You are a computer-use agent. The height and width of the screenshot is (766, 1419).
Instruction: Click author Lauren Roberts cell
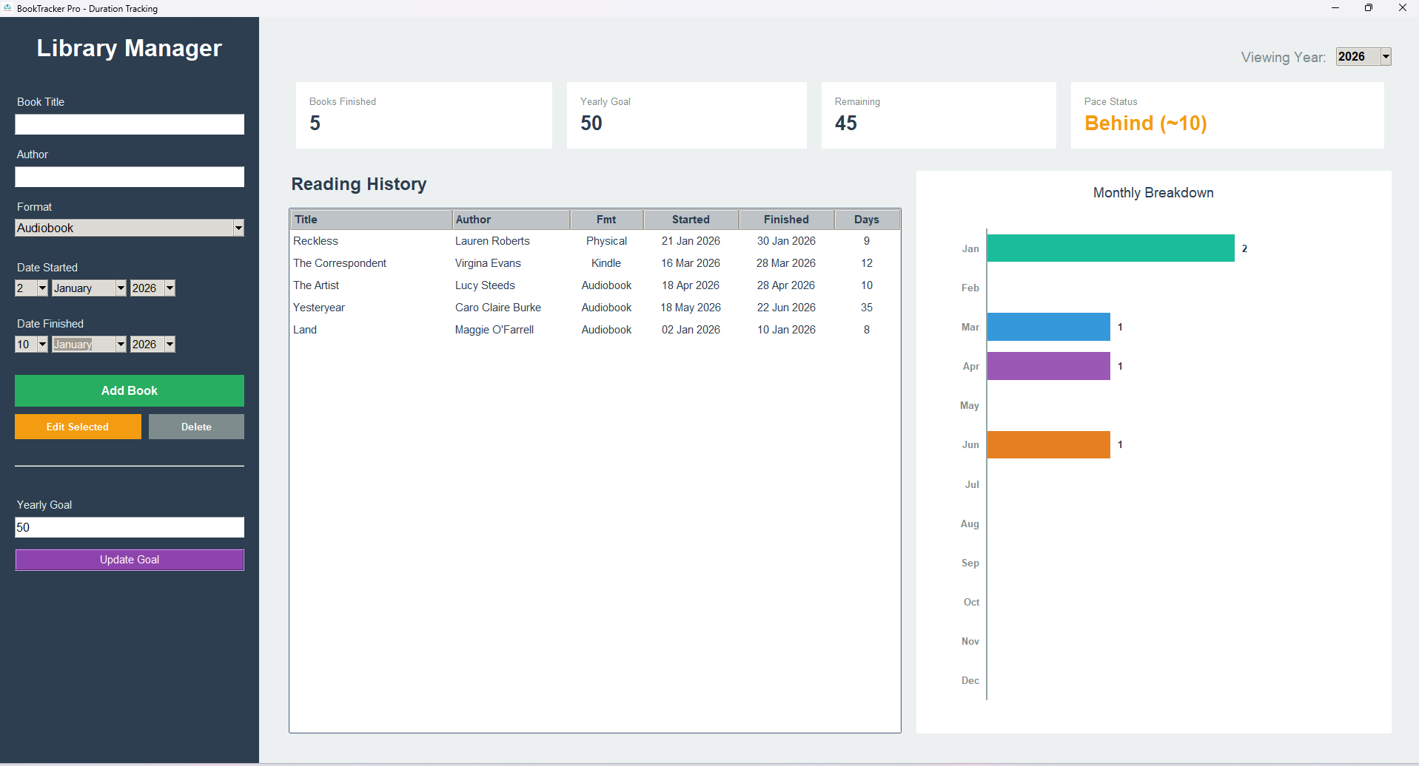(x=492, y=241)
